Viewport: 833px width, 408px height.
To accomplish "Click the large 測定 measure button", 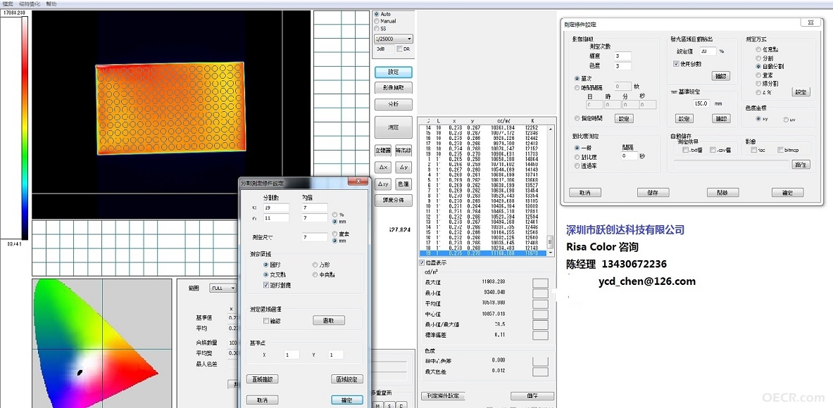I will pos(393,127).
